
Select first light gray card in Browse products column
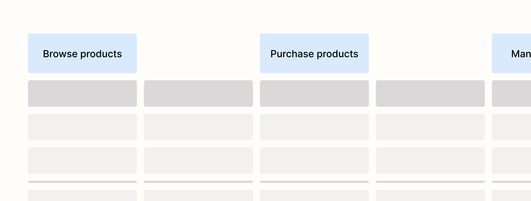tap(82, 127)
